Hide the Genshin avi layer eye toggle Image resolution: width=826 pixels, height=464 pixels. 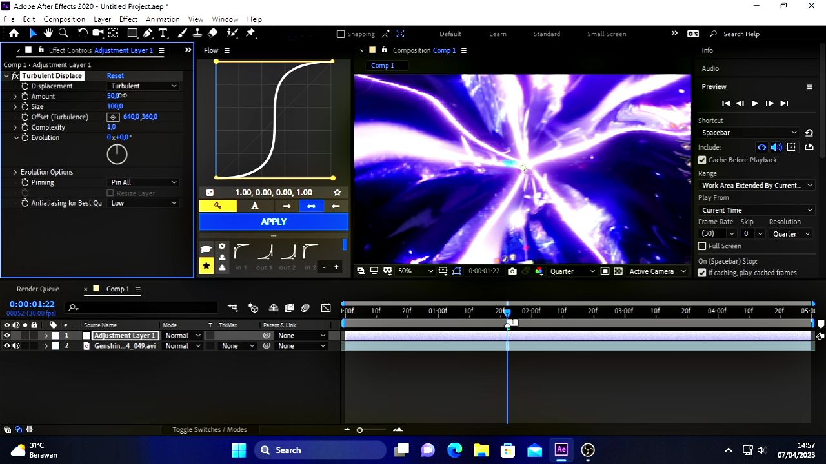tap(7, 346)
